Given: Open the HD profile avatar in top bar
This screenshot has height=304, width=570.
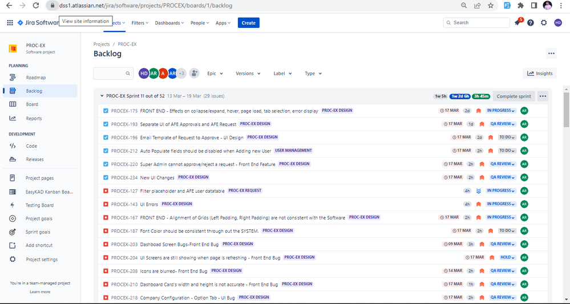Looking at the screenshot, I should point(557,22).
